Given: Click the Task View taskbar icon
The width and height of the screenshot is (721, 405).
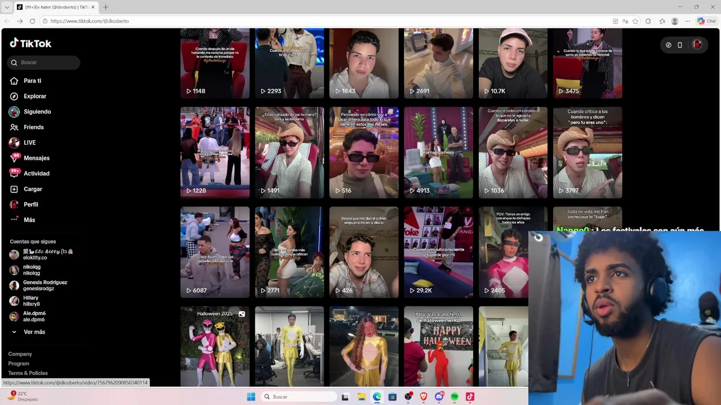Looking at the screenshot, I should pyautogui.click(x=345, y=397).
